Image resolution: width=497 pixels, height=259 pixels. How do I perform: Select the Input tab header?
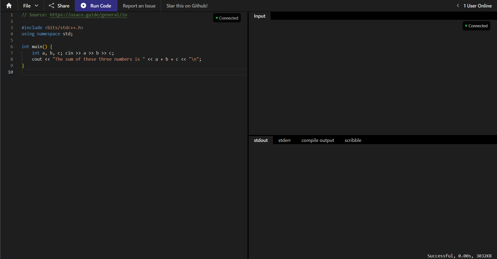pos(259,16)
